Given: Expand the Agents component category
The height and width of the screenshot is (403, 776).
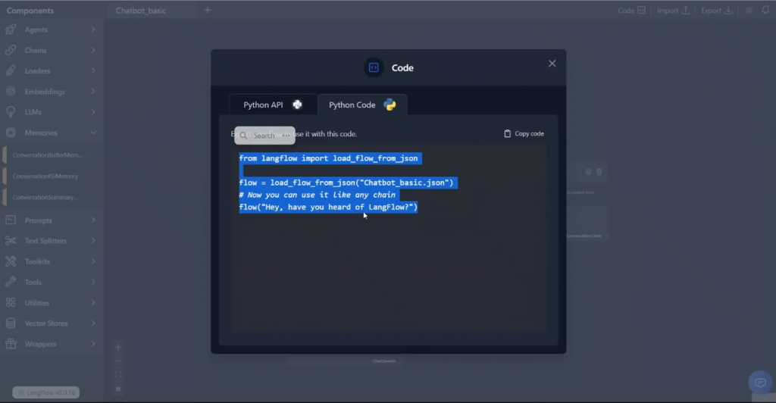Looking at the screenshot, I should (x=51, y=30).
